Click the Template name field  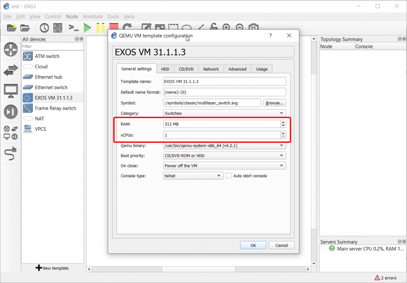pyautogui.click(x=225, y=81)
